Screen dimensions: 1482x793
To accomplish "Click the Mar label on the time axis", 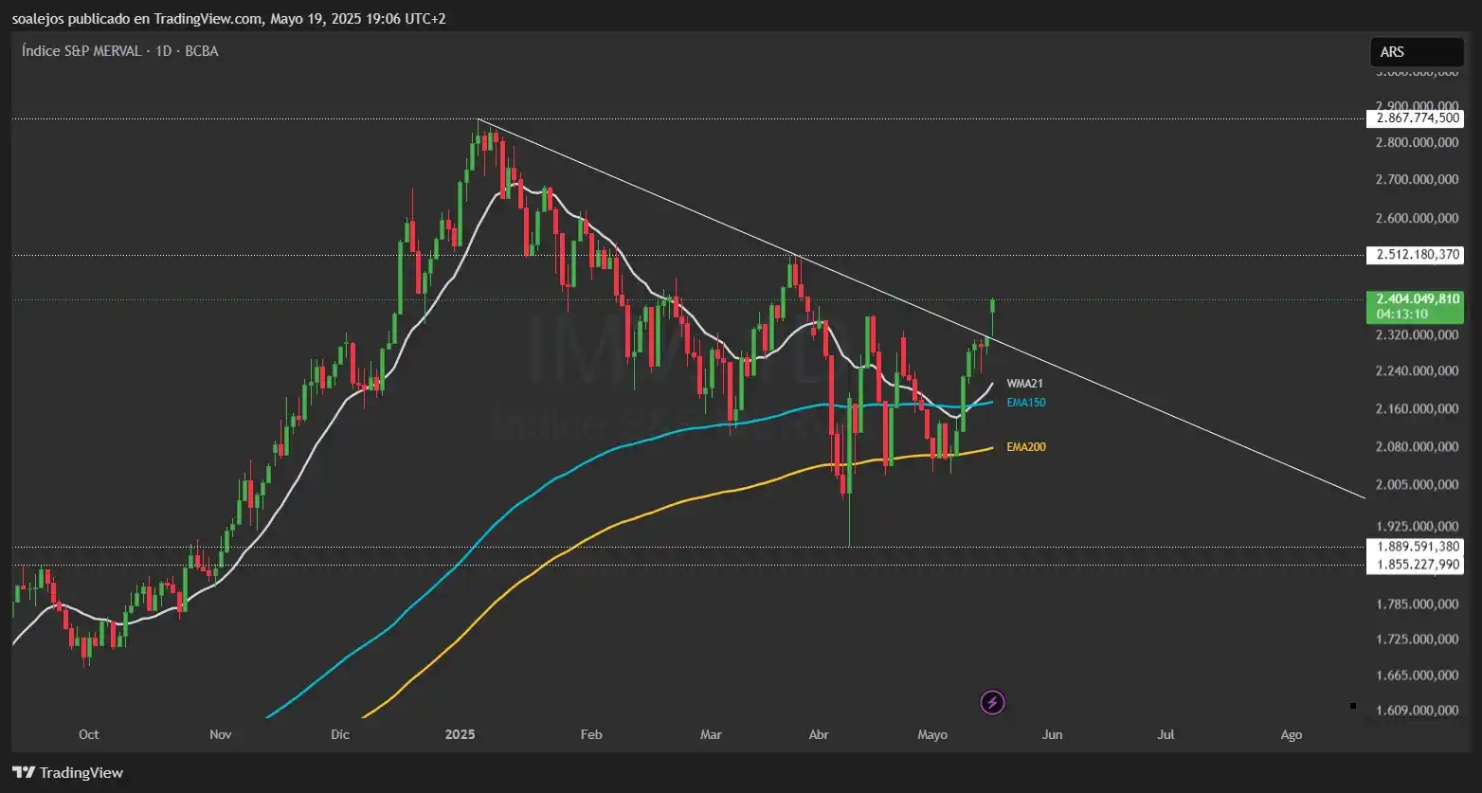I will (711, 734).
